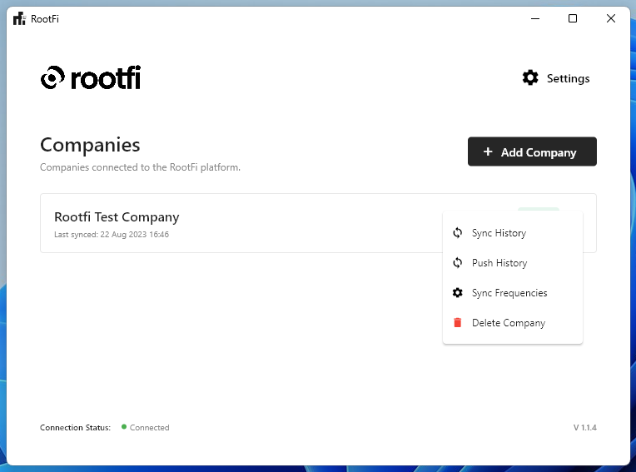The width and height of the screenshot is (636, 472).
Task: Click the green Connected status dot
Action: click(x=124, y=426)
